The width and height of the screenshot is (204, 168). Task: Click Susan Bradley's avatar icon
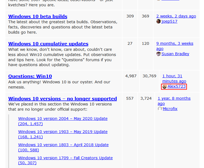point(158,54)
